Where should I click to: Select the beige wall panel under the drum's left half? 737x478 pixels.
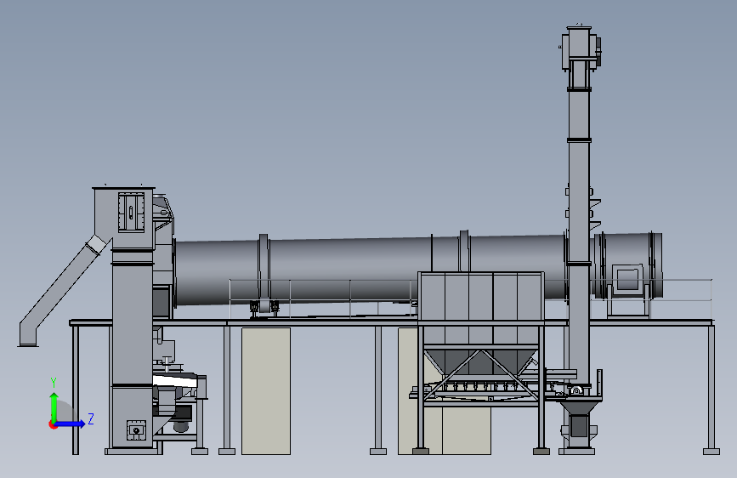tap(266, 391)
